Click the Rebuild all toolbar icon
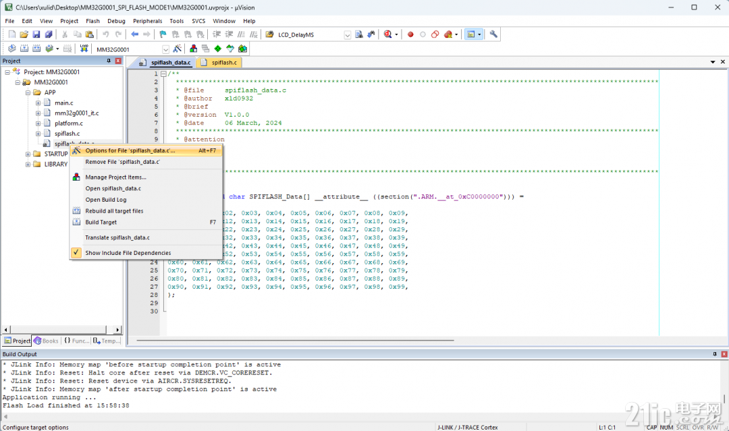 [36, 49]
